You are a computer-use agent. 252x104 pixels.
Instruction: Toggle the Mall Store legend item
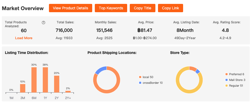[x=235, y=80]
